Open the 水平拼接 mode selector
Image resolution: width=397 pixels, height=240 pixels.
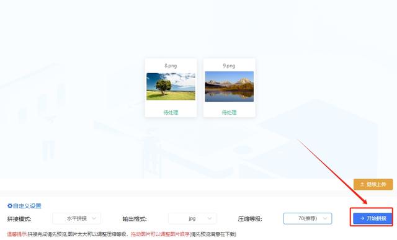click(x=77, y=218)
